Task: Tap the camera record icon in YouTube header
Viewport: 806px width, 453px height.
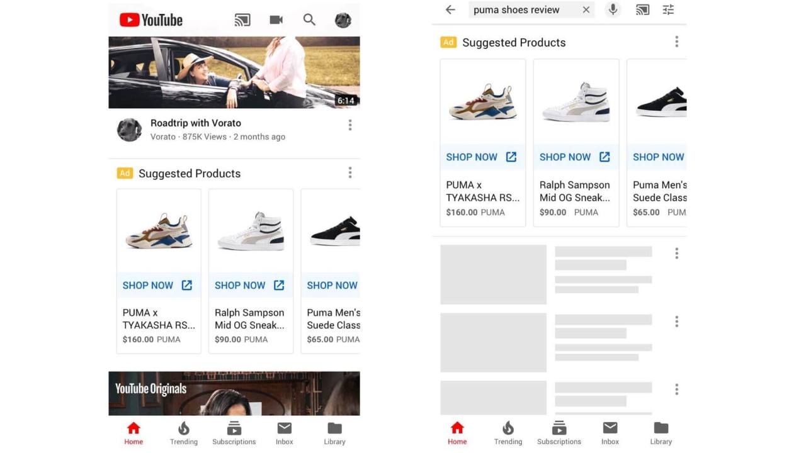Action: pos(276,20)
